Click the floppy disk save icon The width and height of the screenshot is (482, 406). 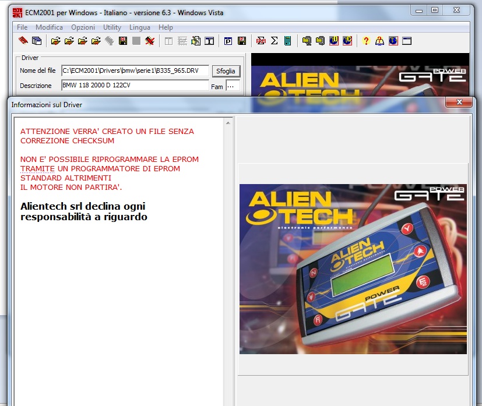tap(123, 41)
